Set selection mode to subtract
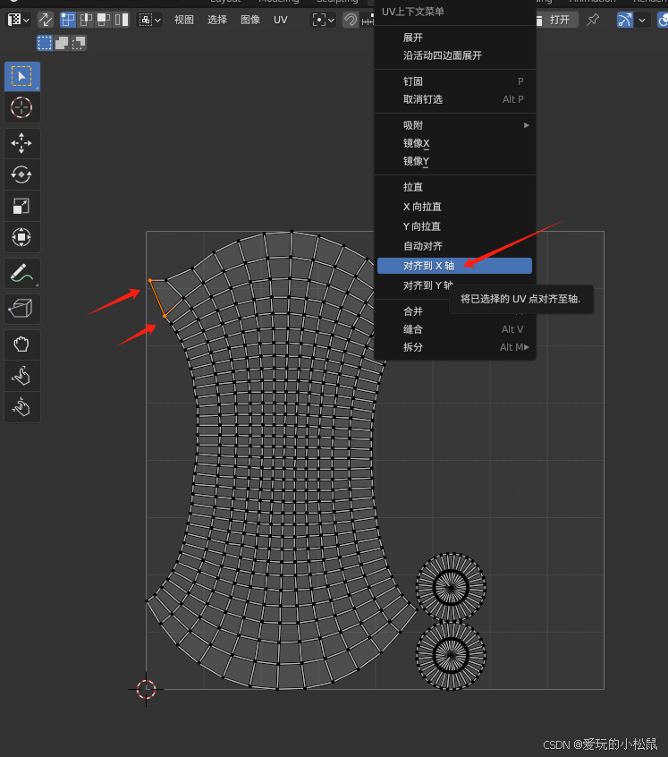Screen dimensions: 668x757 pyautogui.click(x=79, y=43)
